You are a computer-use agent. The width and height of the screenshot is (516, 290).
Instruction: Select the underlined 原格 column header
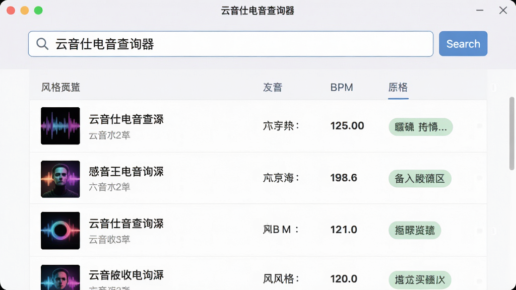pos(398,87)
